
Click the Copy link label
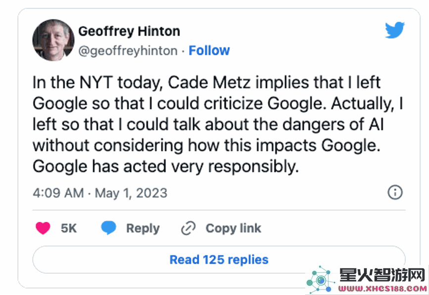pyautogui.click(x=233, y=228)
